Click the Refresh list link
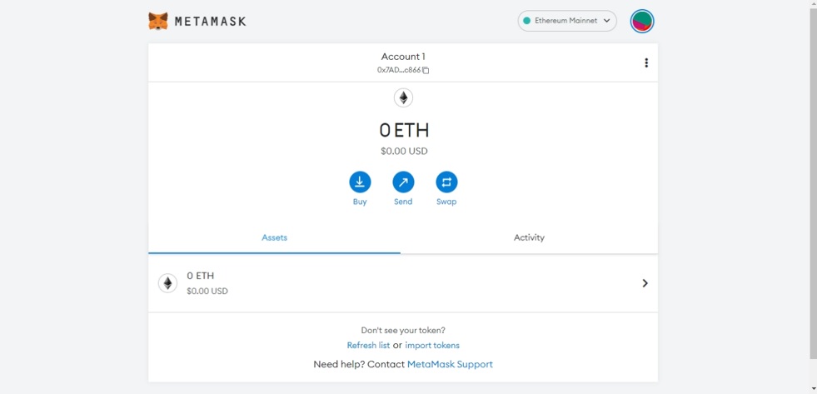 368,345
